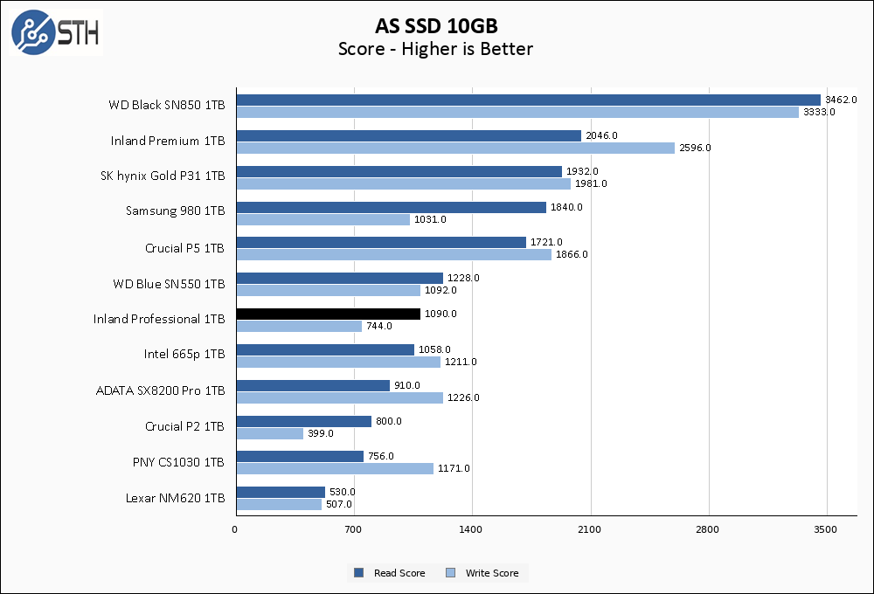The width and height of the screenshot is (874, 594).
Task: Click the WD Black SN850 read bar (3462.0)
Action: [529, 100]
